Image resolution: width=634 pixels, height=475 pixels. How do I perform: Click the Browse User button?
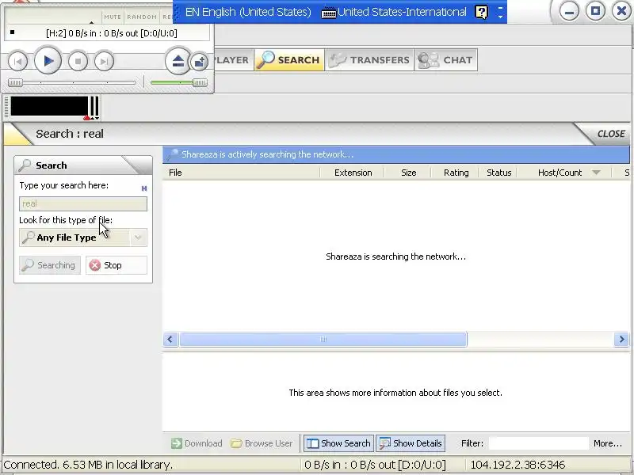coord(262,443)
